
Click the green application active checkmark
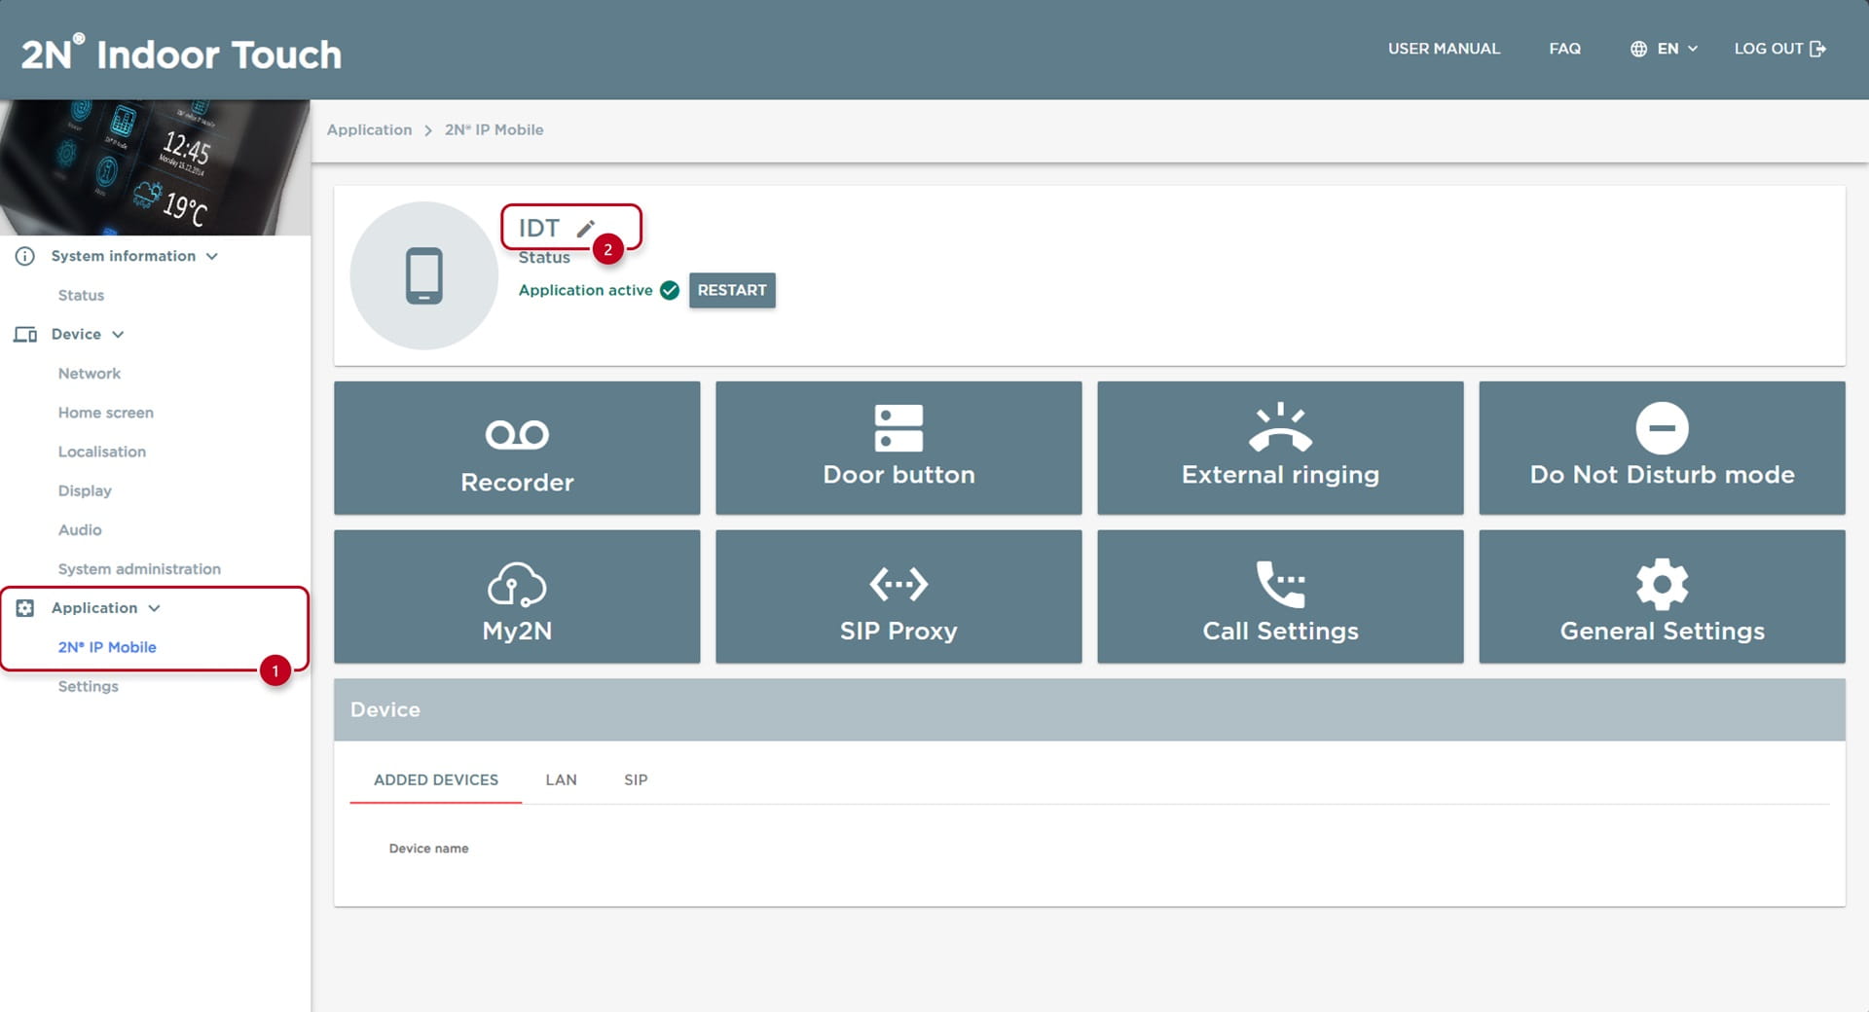tap(670, 290)
